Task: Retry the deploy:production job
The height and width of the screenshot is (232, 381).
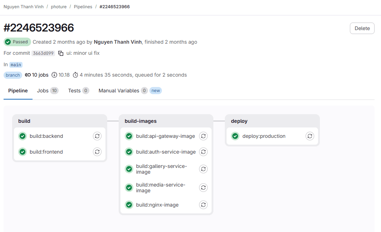Action: click(310, 136)
